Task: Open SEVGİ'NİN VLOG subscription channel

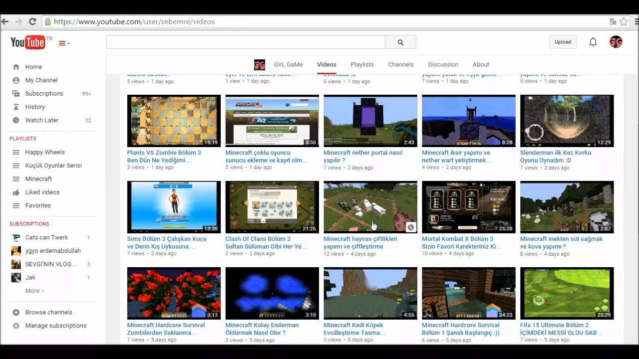Action: tap(51, 264)
